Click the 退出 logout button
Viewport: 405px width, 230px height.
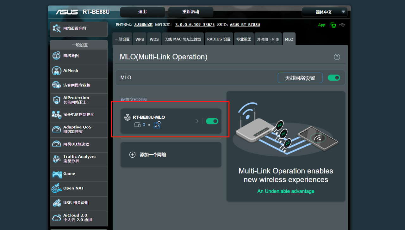tap(143, 12)
